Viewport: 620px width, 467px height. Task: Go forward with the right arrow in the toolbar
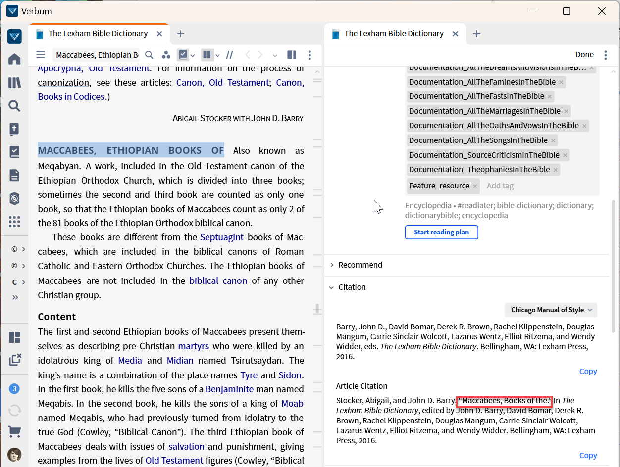[x=260, y=55]
